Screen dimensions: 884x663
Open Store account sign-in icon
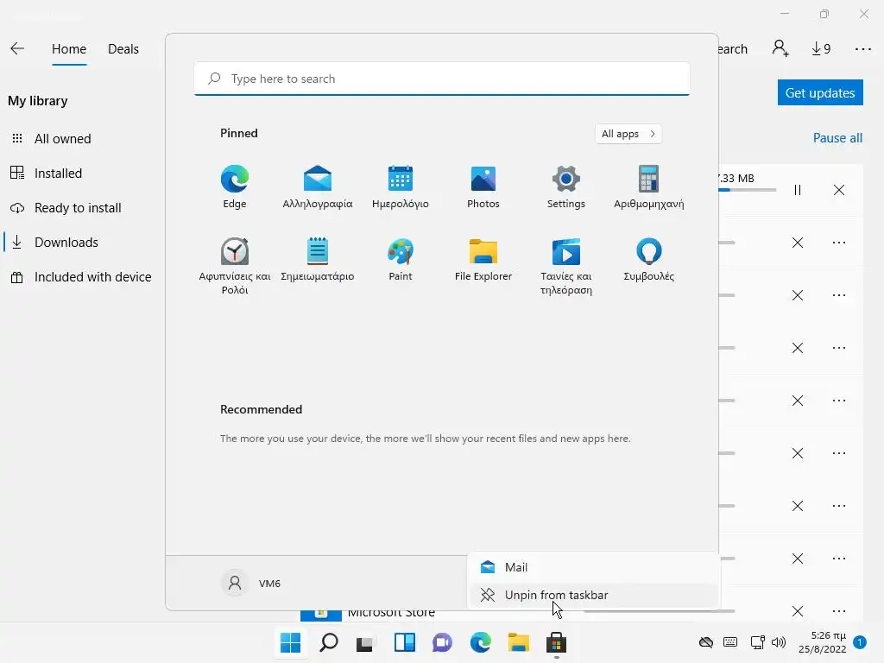[780, 48]
